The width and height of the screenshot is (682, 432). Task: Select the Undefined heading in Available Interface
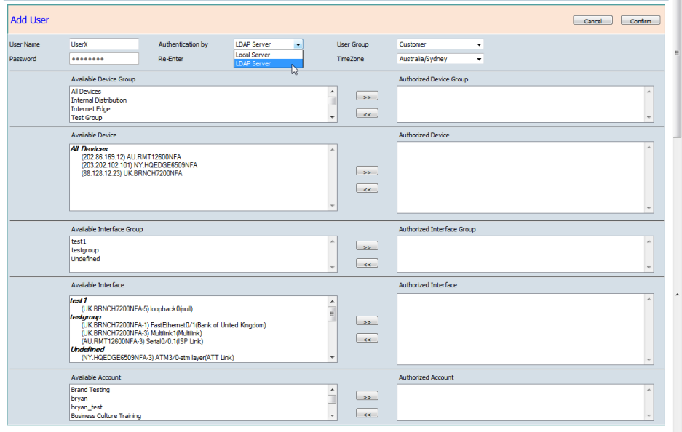[x=87, y=349]
